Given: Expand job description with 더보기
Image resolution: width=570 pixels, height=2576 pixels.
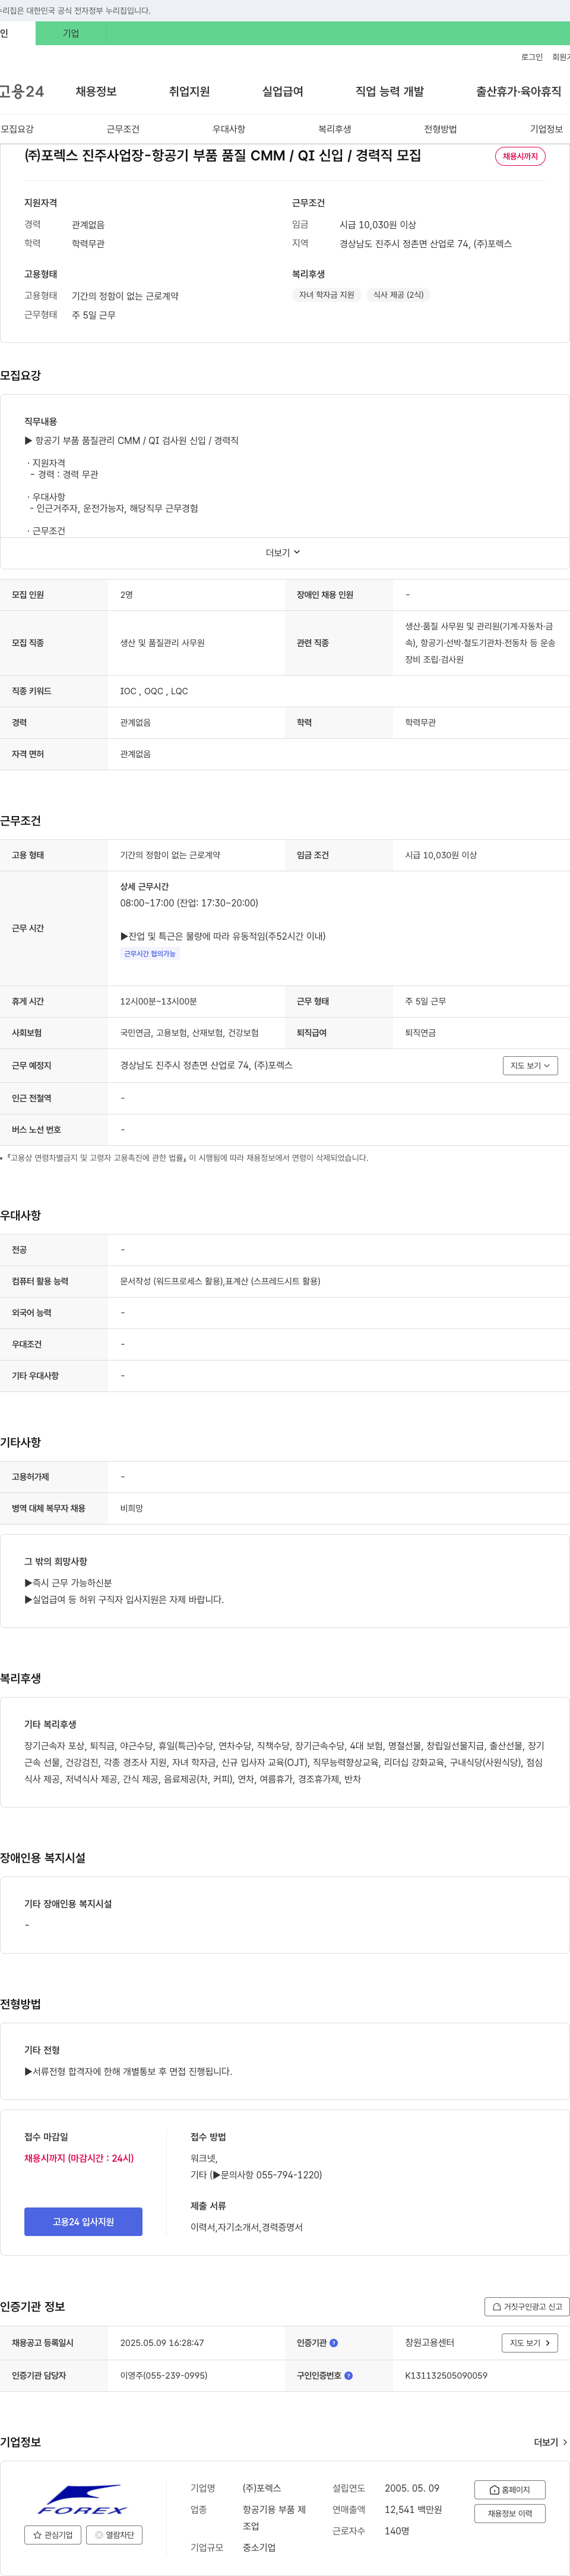Looking at the screenshot, I should 283,552.
